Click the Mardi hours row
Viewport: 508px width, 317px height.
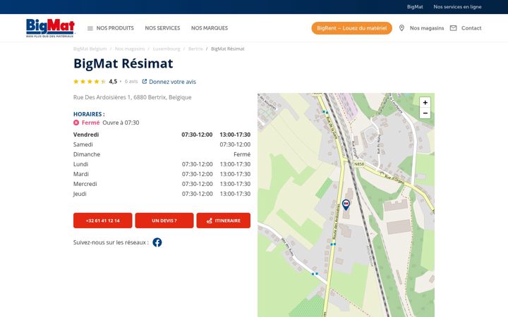(162, 174)
